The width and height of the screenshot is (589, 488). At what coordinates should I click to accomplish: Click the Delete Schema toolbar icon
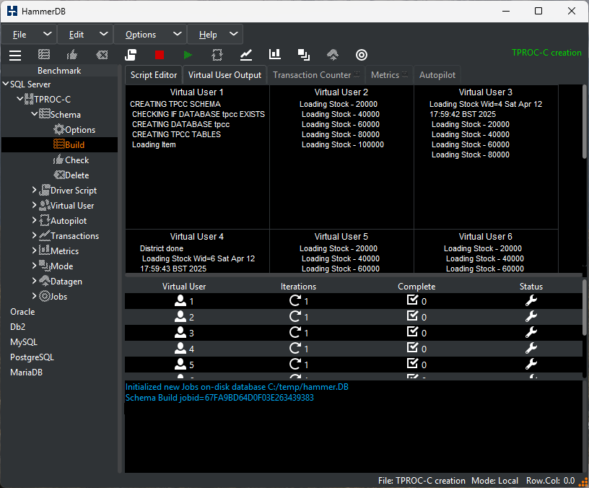coord(102,55)
